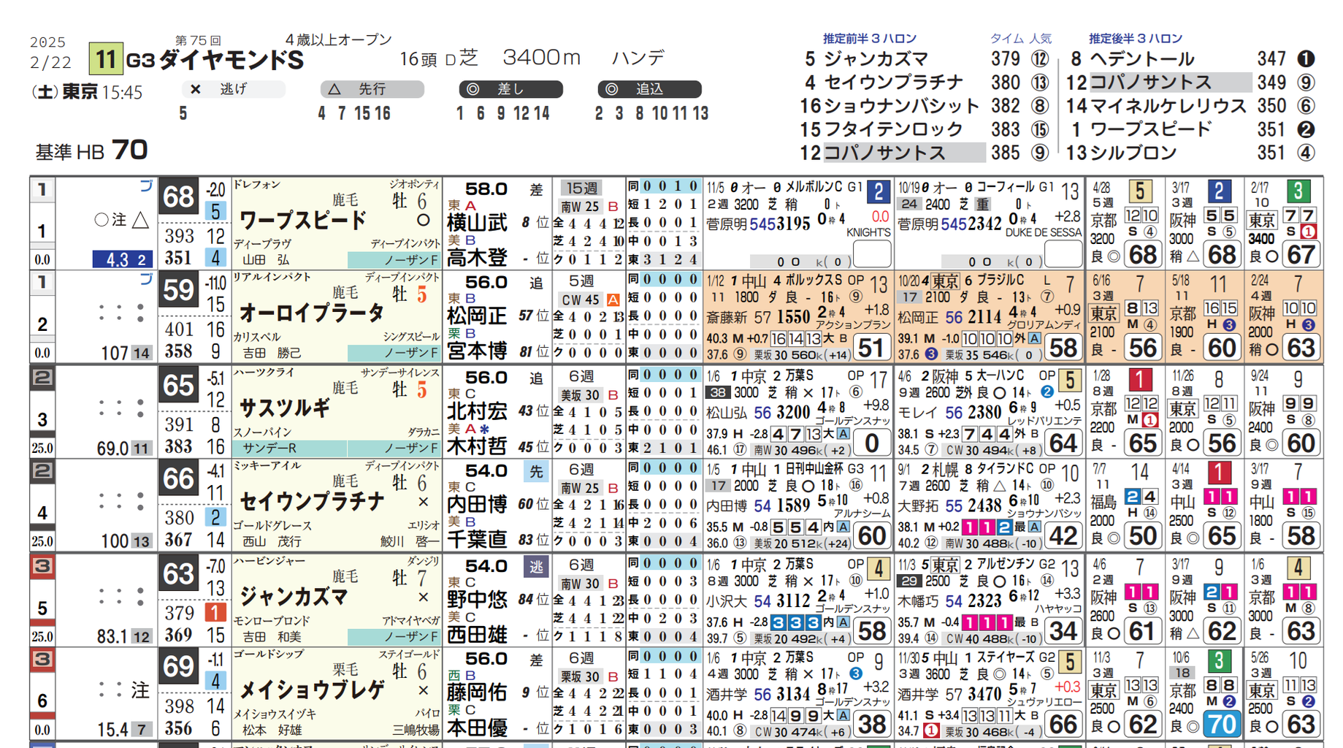Click horse name メイショウブレゲ

(312, 690)
